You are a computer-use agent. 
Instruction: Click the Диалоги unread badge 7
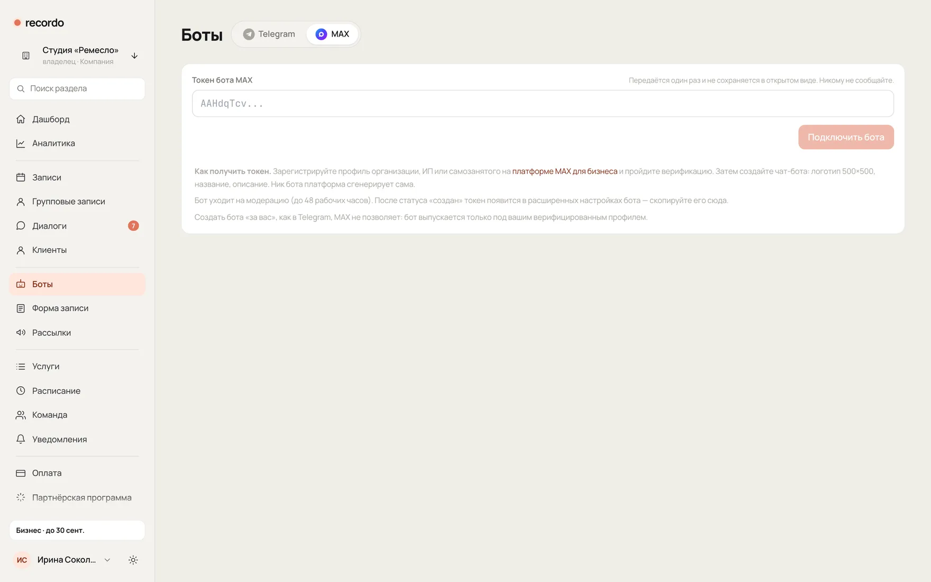pyautogui.click(x=133, y=226)
